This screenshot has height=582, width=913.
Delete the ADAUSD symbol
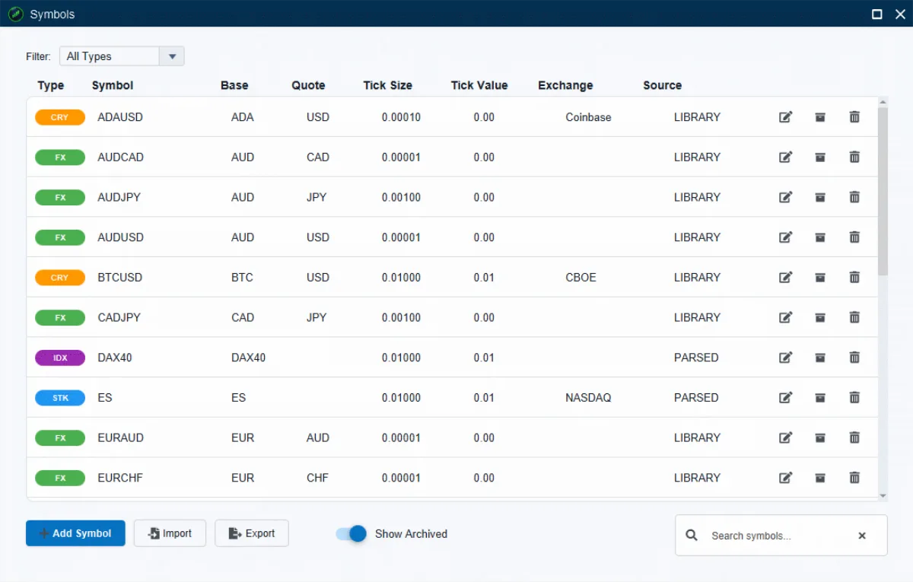coord(854,117)
